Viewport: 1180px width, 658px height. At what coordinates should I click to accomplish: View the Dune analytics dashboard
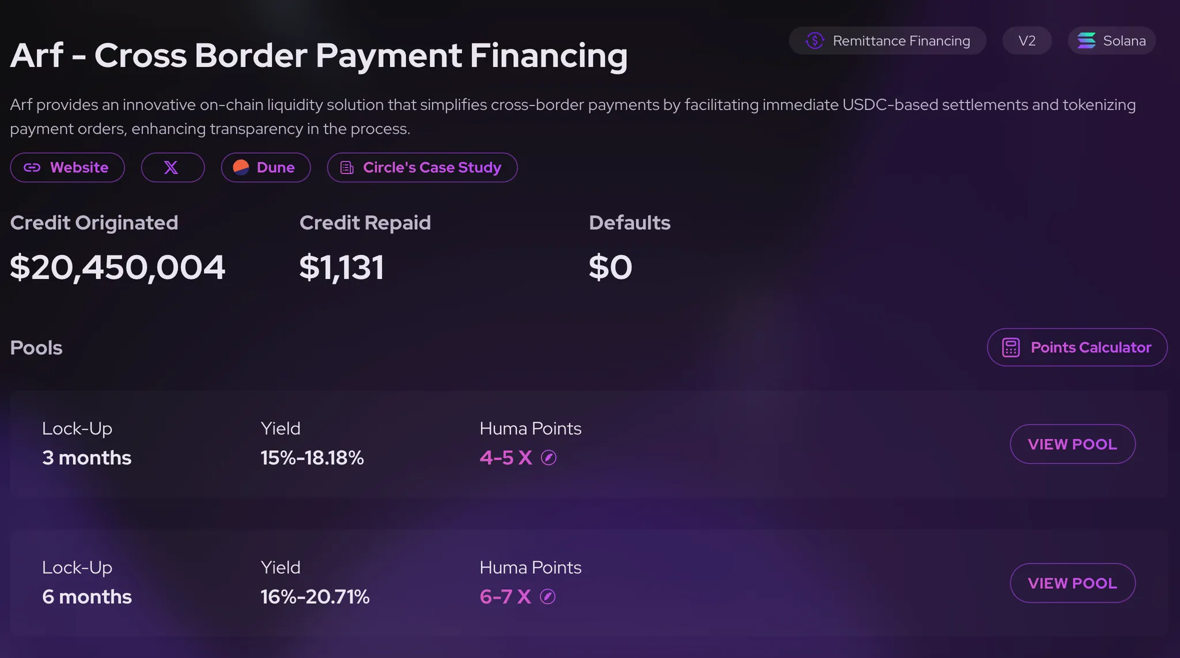[x=266, y=168]
